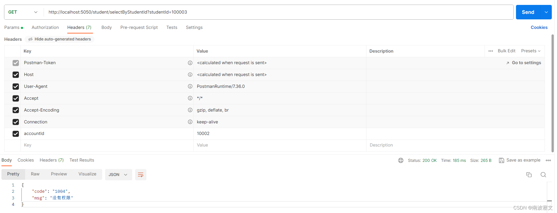The image size is (557, 213).
Task: Uncheck the accountId header checkbox
Action: tap(16, 134)
